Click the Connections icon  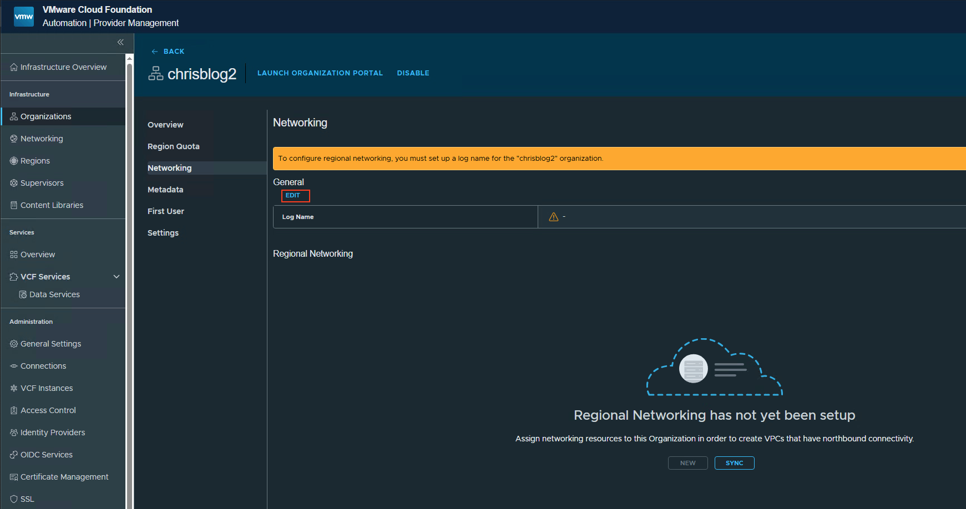[14, 366]
